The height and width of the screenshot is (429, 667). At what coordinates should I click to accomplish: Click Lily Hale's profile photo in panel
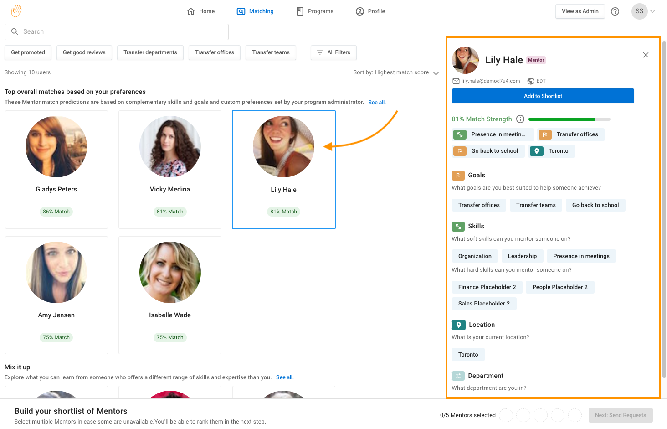465,60
